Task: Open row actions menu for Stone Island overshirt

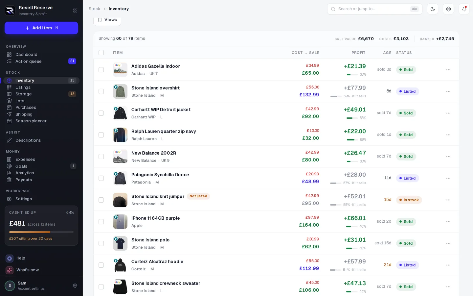Action: [448, 91]
